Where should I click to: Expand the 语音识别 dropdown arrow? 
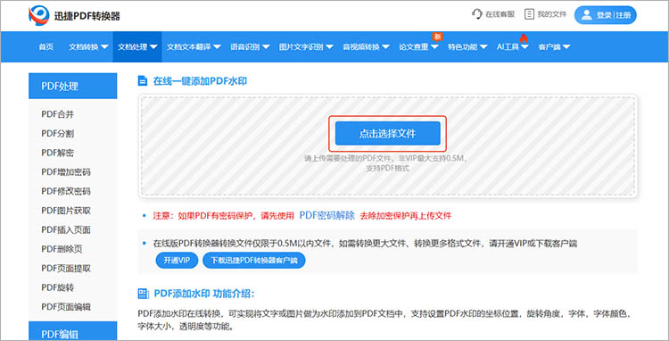tap(266, 47)
